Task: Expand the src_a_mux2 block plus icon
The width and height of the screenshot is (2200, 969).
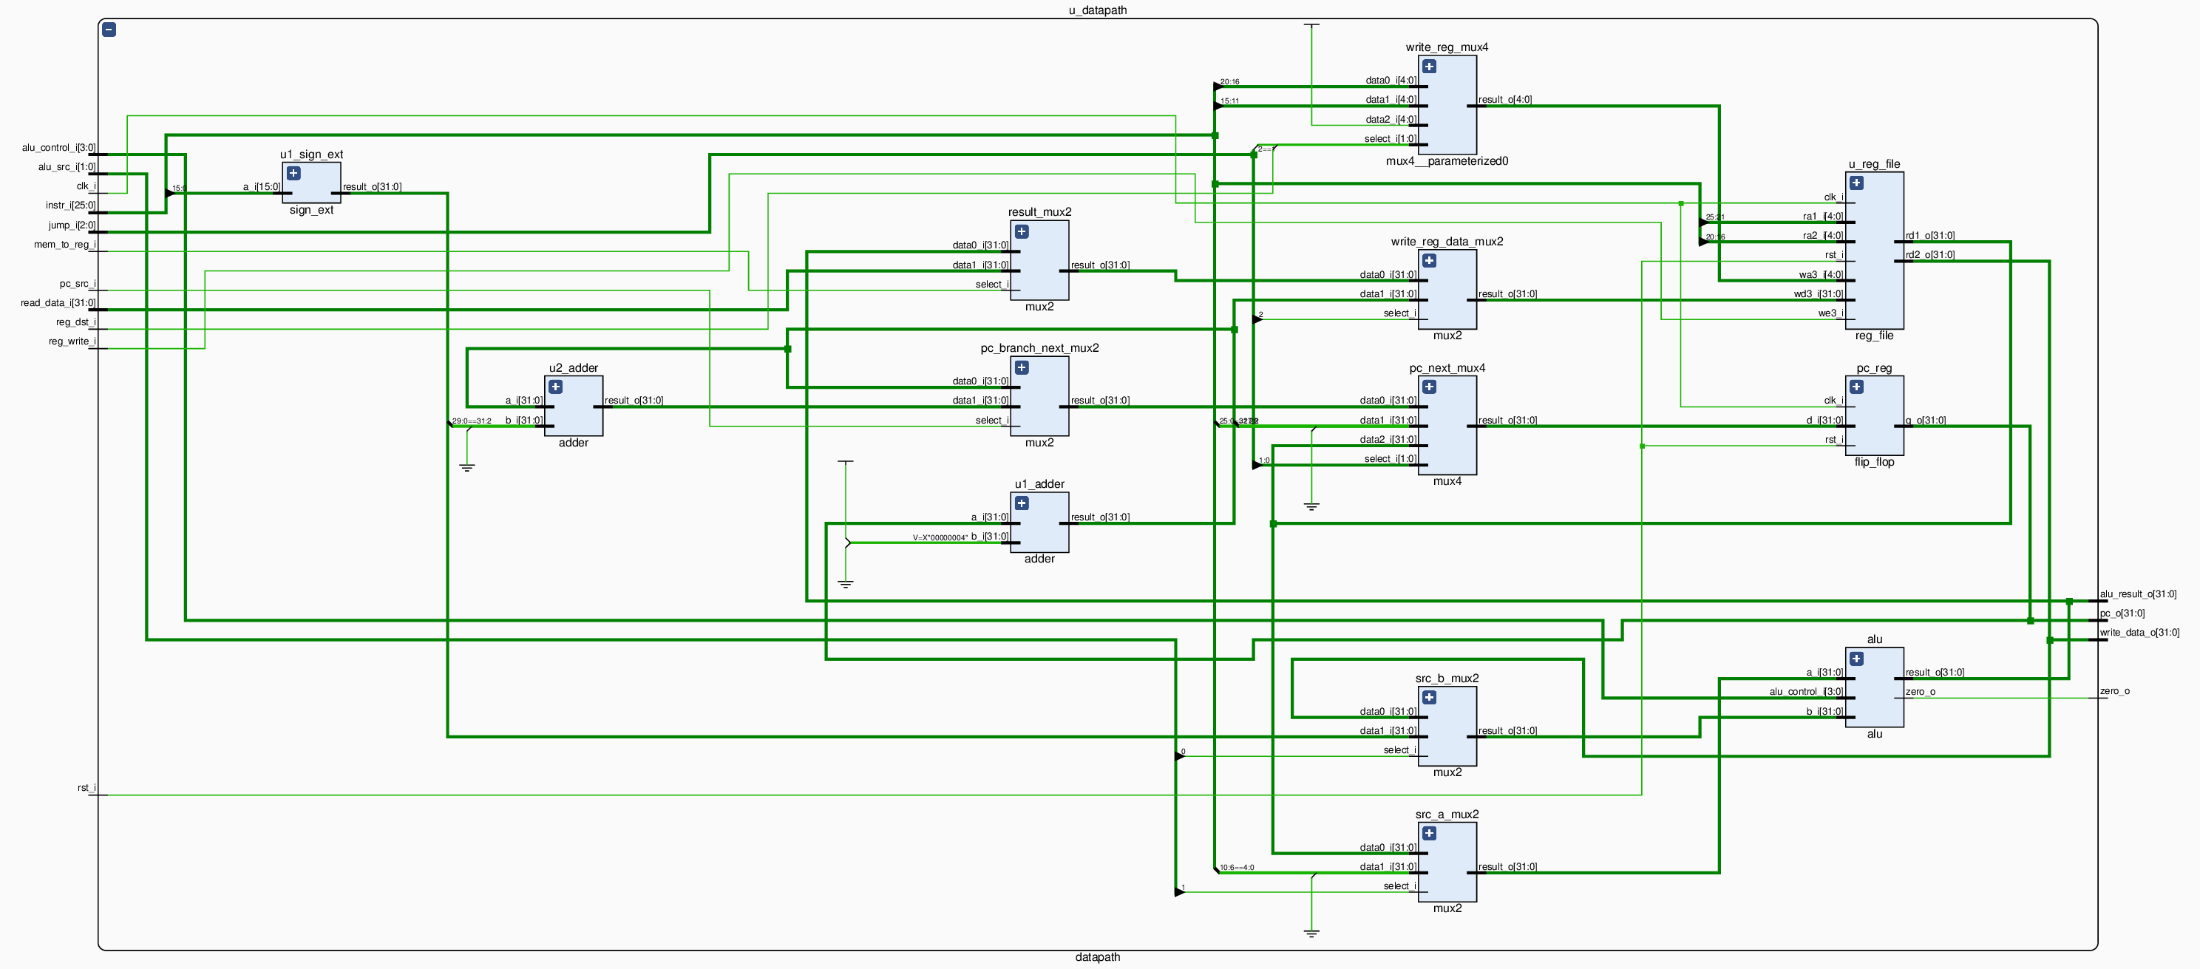Action: click(x=1429, y=833)
